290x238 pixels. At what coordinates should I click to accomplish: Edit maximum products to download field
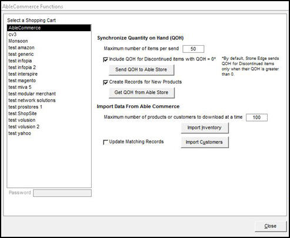tap(256, 118)
